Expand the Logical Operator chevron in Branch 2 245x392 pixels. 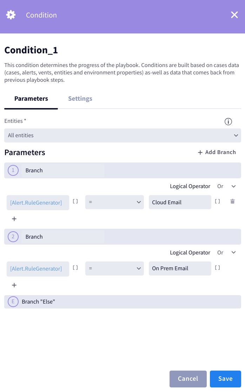(234, 252)
